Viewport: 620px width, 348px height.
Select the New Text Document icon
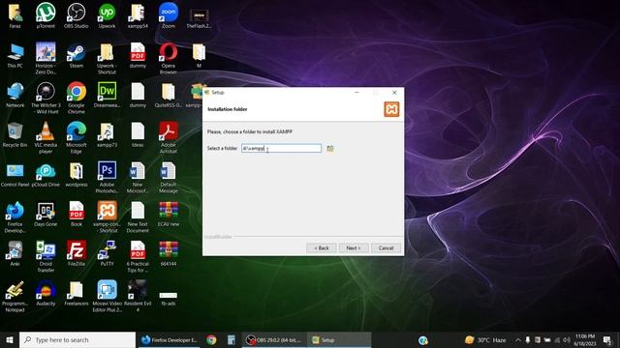click(x=138, y=217)
